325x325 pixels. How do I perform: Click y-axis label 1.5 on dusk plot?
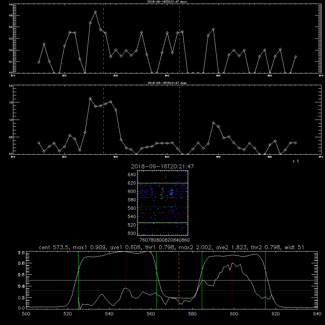tap(11, 102)
